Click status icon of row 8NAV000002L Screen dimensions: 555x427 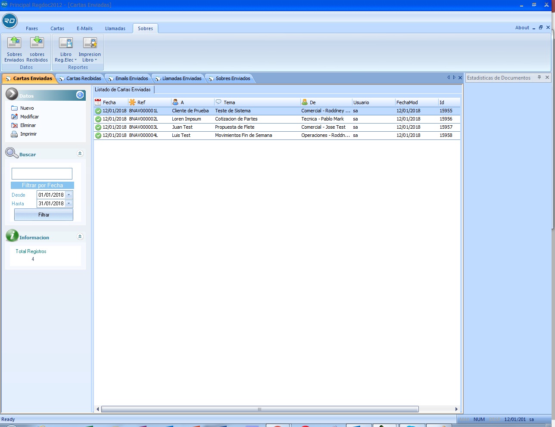pos(98,119)
